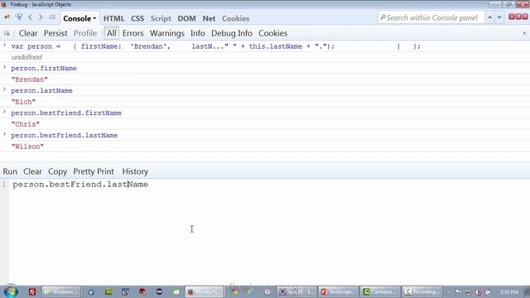Open the Windows Start orb
530x298 pixels.
click(x=11, y=291)
